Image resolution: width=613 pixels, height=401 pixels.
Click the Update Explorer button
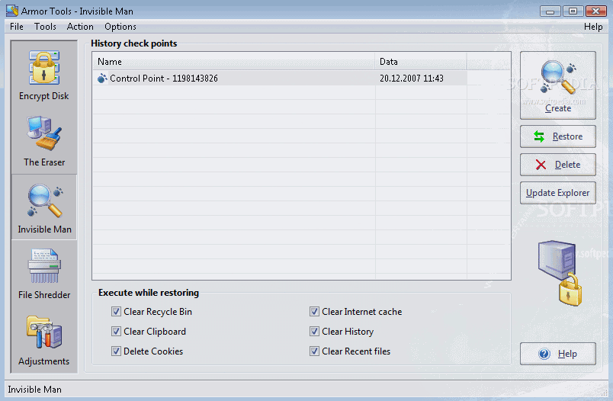tap(558, 193)
